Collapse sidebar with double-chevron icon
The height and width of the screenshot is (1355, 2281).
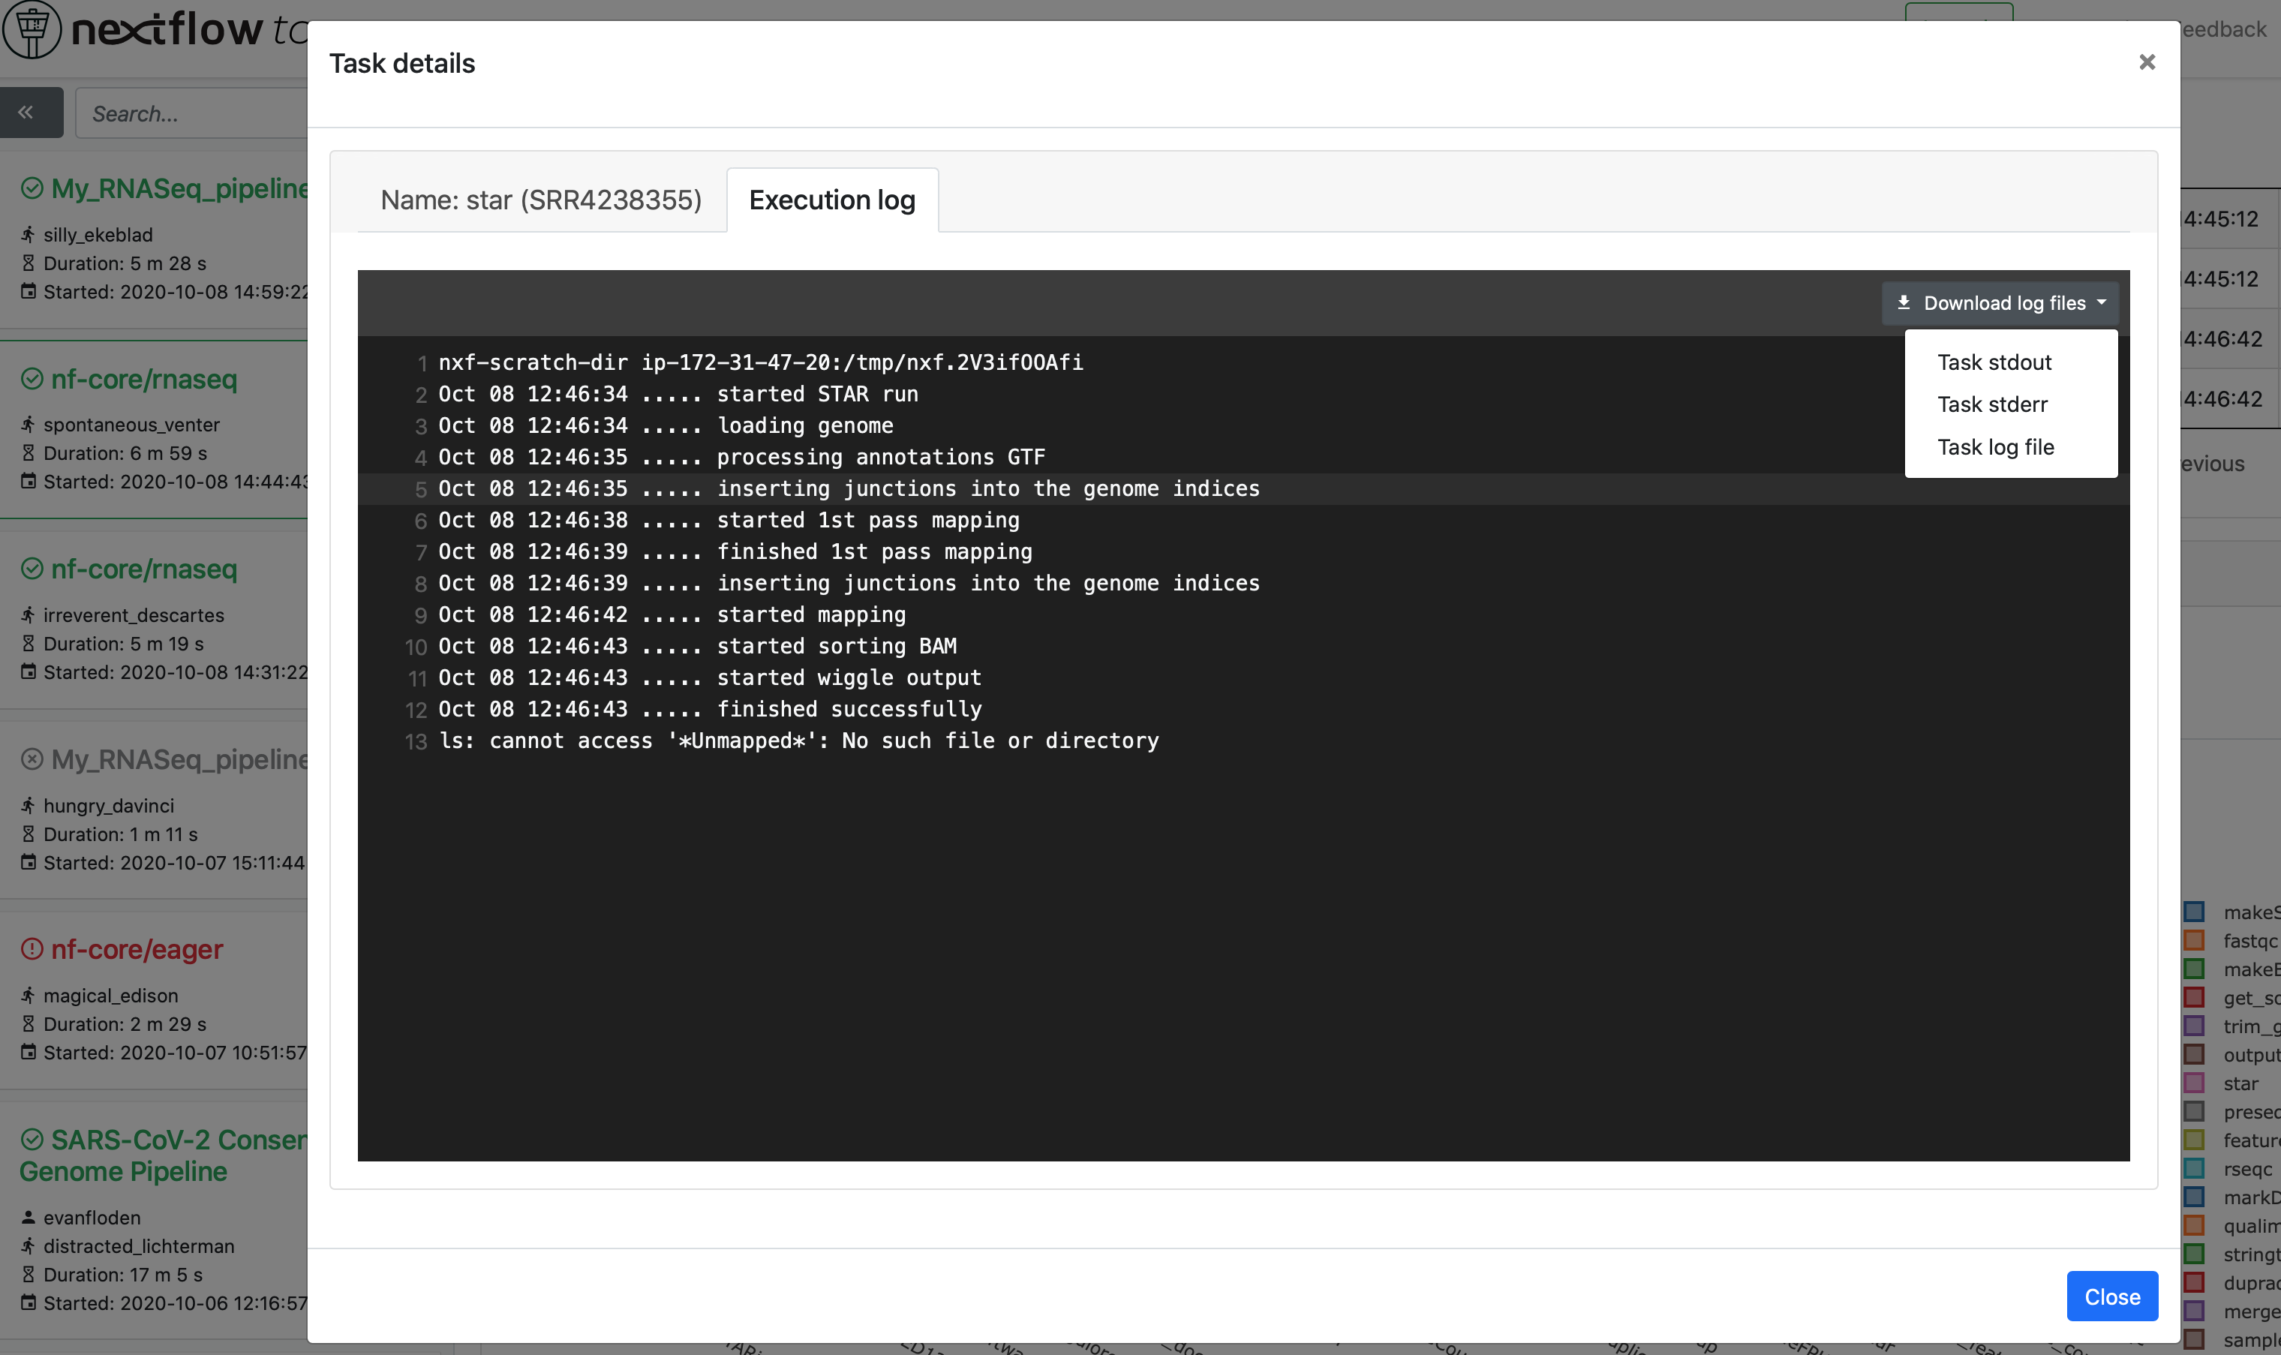click(26, 113)
